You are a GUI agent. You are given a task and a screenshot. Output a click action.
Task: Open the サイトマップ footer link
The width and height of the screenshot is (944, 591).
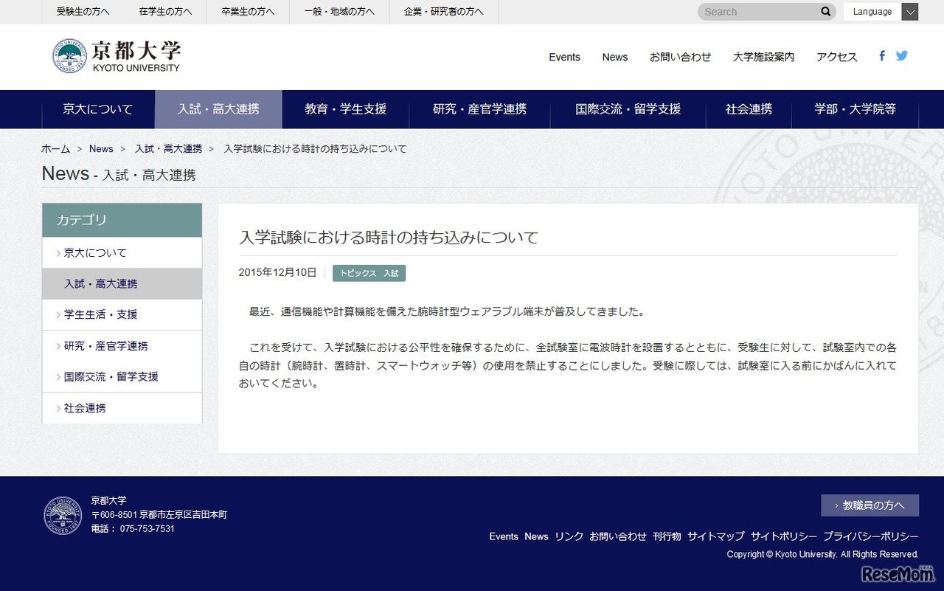coord(715,536)
